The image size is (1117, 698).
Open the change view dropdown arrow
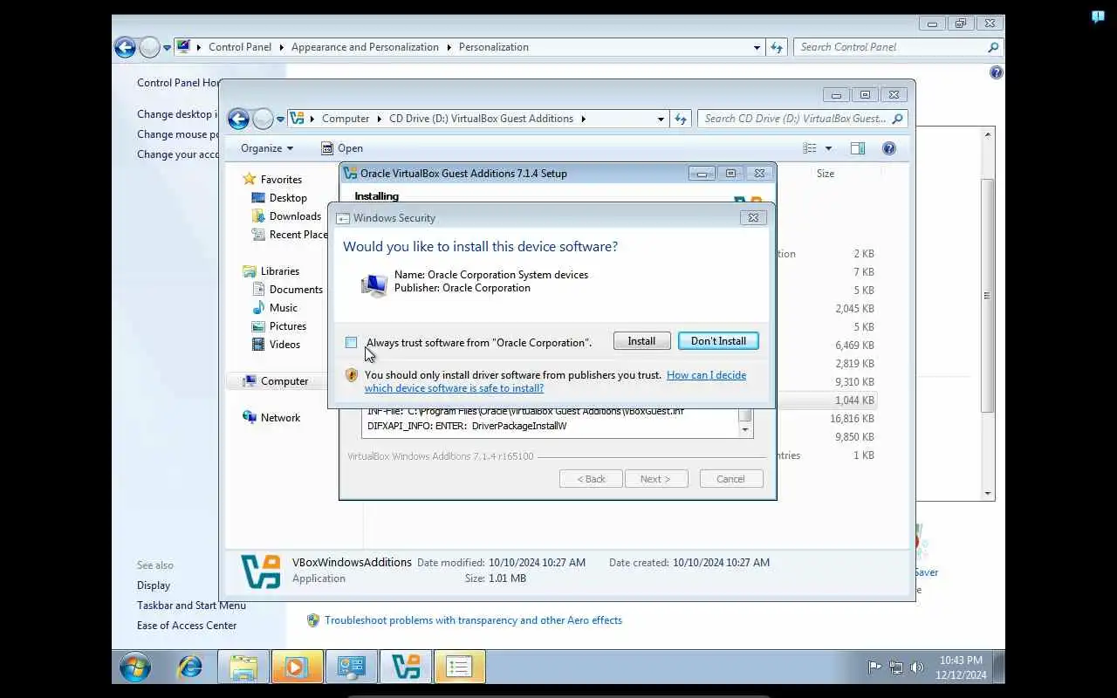pyautogui.click(x=828, y=148)
